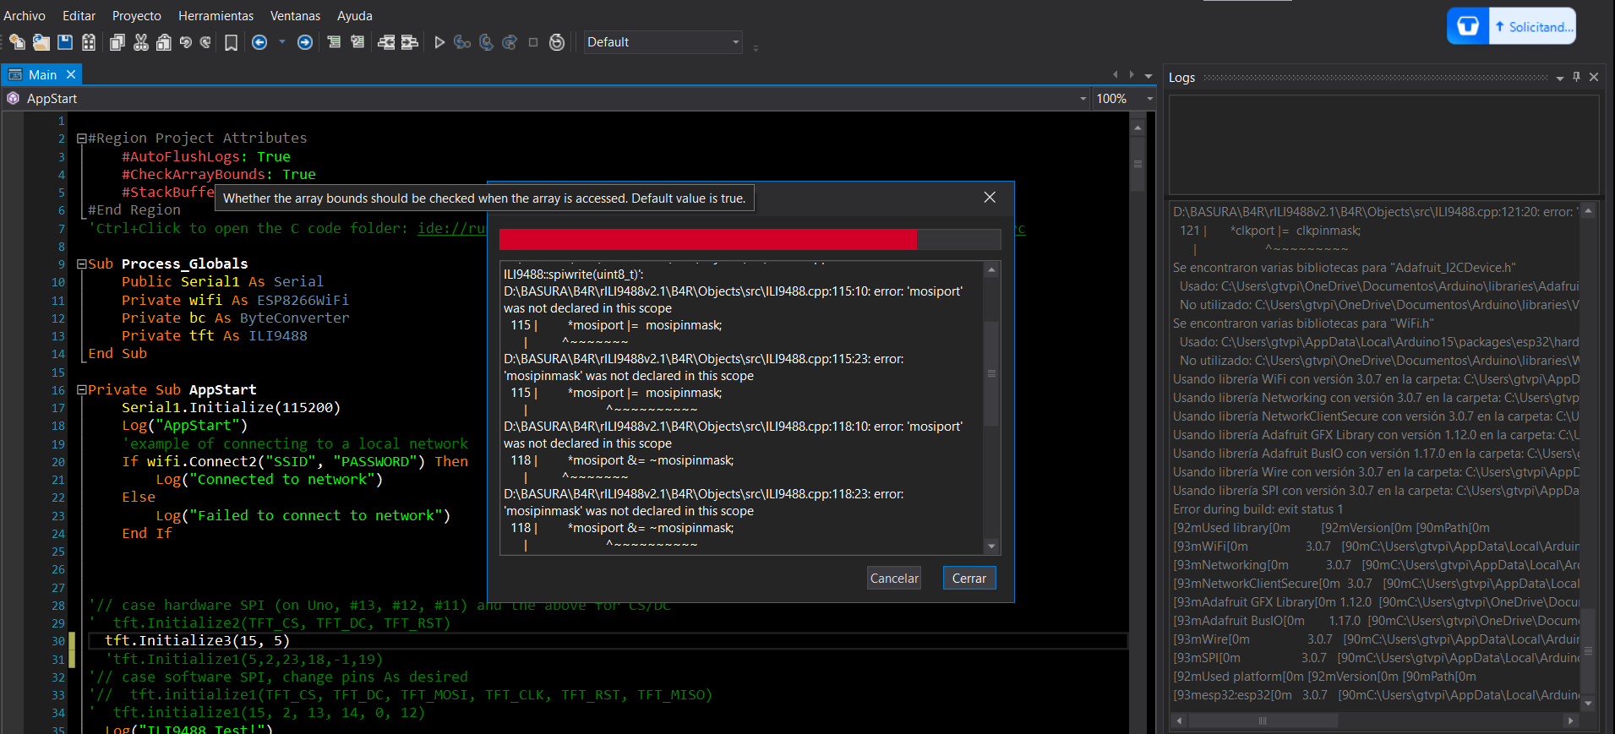Collapse the Process_Globals sub

point(82,264)
